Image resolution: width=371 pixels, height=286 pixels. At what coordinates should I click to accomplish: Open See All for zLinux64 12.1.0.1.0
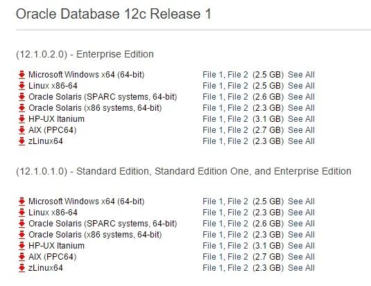301,268
